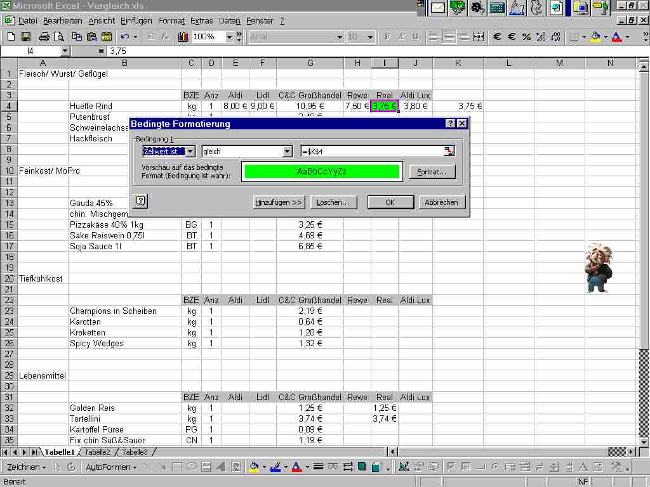This screenshot has width=650, height=487.
Task: Click the 'Format...' button in dialog
Action: pyautogui.click(x=432, y=172)
